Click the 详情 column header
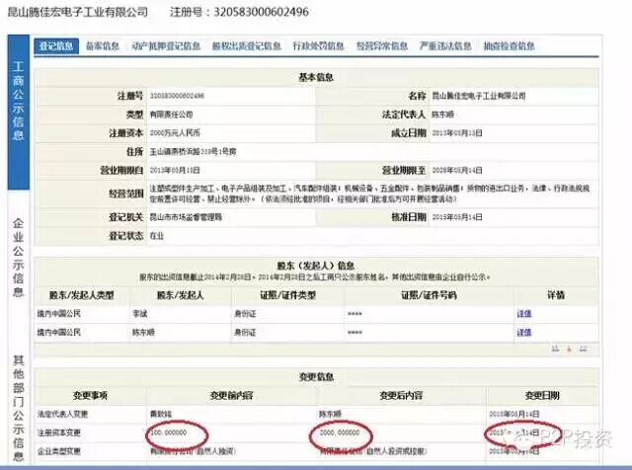Image resolution: width=632 pixels, height=470 pixels. point(556,295)
